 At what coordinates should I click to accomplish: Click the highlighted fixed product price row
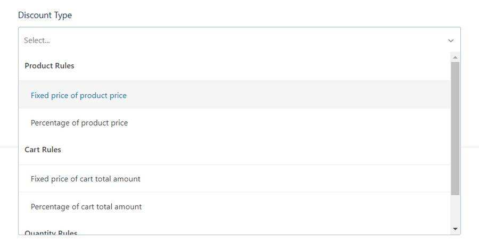(234, 95)
